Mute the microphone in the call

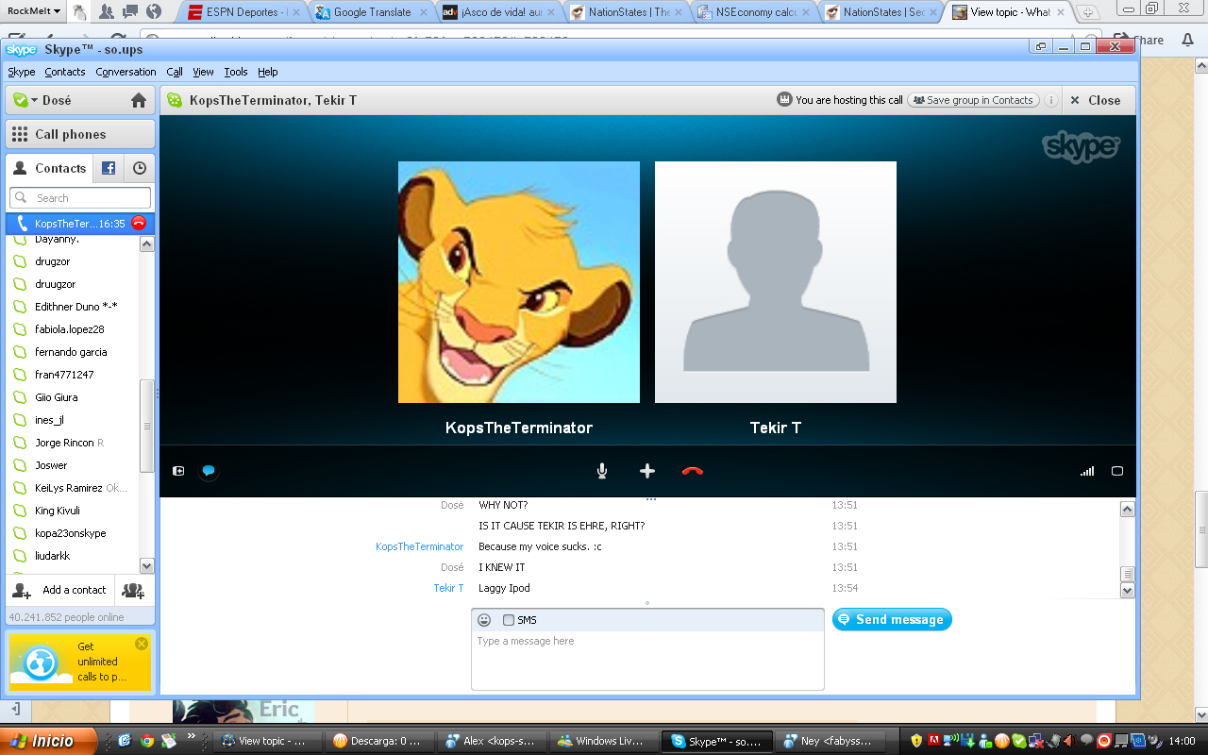[602, 471]
